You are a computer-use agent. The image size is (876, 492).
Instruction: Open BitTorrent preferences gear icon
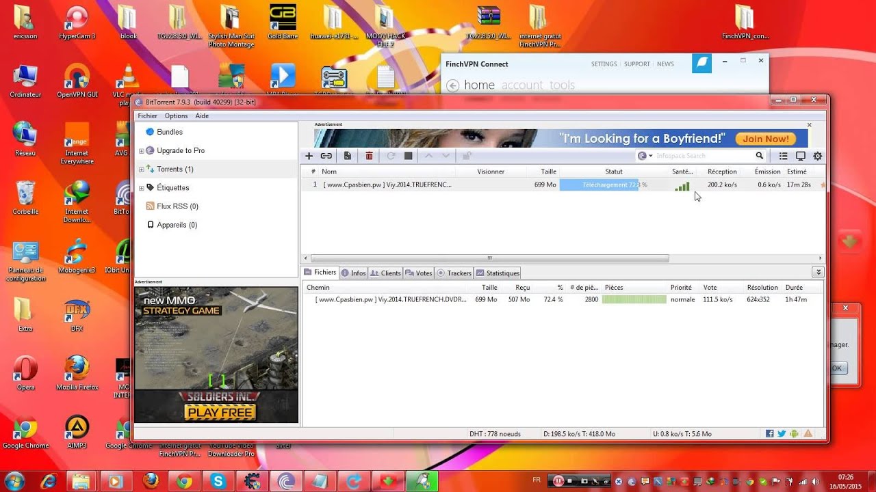[x=817, y=156]
